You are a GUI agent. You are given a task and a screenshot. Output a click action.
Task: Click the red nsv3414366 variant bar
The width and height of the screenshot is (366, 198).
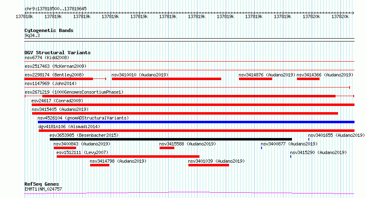coord(308,79)
